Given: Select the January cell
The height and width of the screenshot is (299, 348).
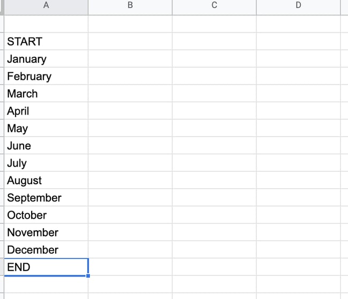Looking at the screenshot, I should tap(46, 59).
